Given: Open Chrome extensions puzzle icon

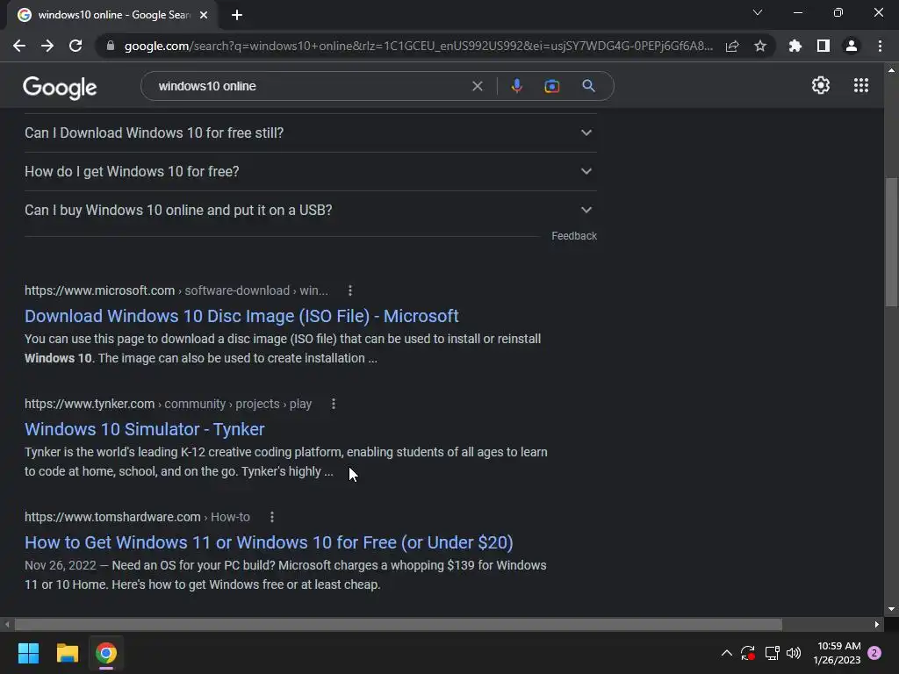Looking at the screenshot, I should pyautogui.click(x=795, y=46).
